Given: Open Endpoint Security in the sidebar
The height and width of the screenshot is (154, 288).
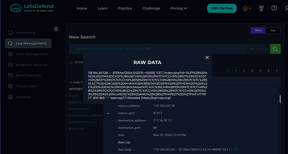Looking at the screenshot, I should click(28, 65).
